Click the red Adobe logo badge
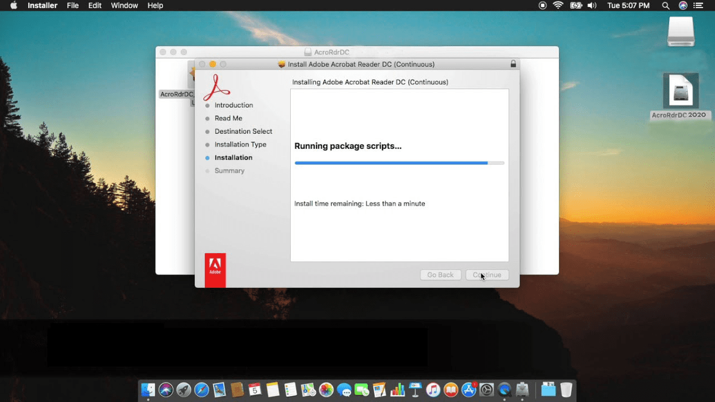Viewport: 715px width, 402px height. (x=215, y=270)
